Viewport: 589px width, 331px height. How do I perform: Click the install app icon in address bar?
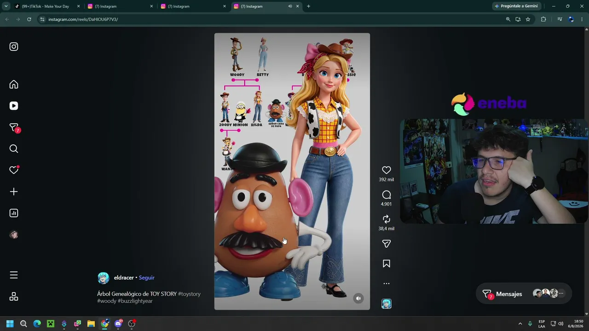[x=518, y=19]
